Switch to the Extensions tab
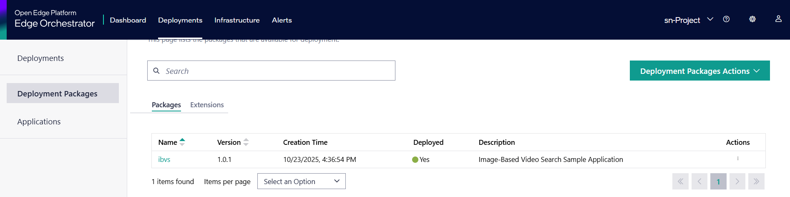Viewport: 790px width, 197px height. point(207,105)
